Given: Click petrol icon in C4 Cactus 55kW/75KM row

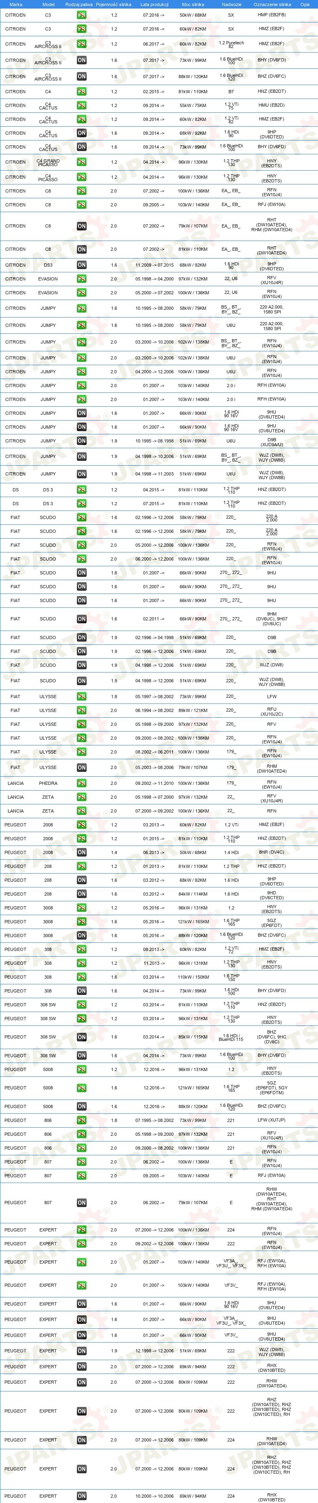Looking at the screenshot, I should 82,105.
